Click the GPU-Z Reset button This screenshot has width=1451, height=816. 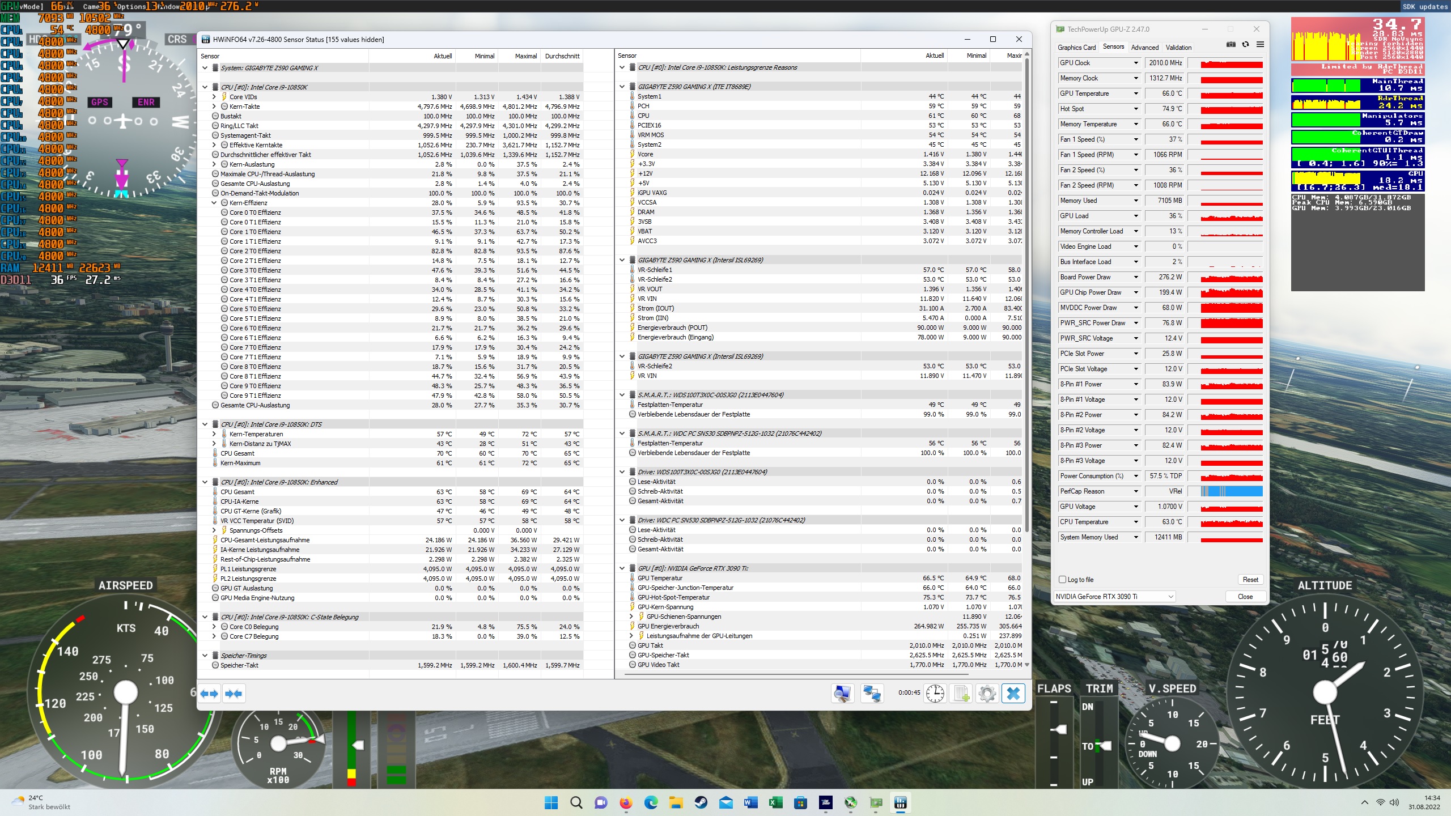tap(1250, 580)
